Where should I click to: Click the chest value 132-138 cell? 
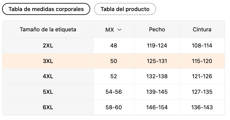[x=157, y=76]
